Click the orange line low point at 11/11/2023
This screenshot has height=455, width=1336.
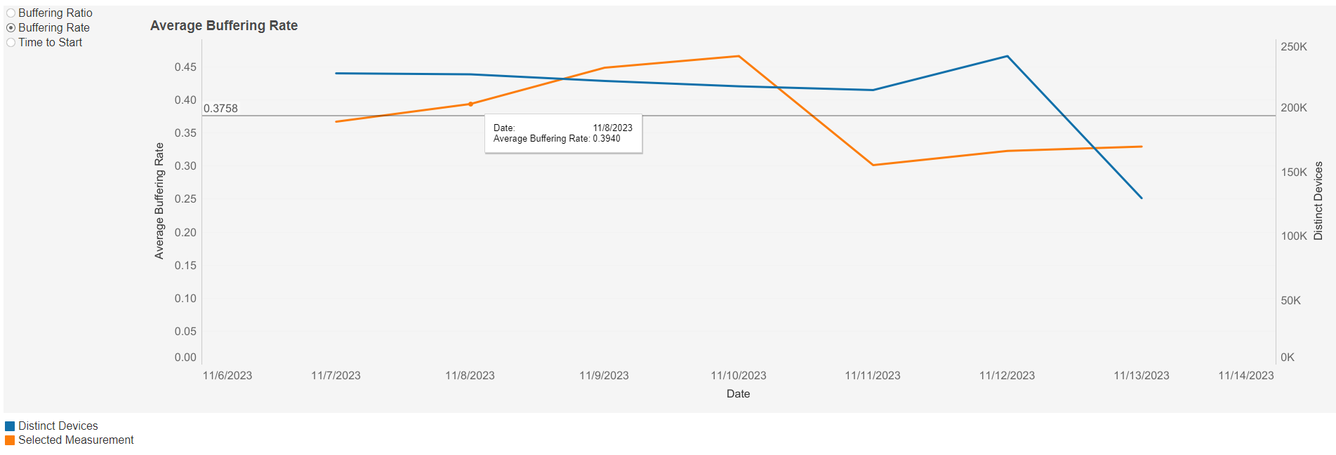pos(873,165)
